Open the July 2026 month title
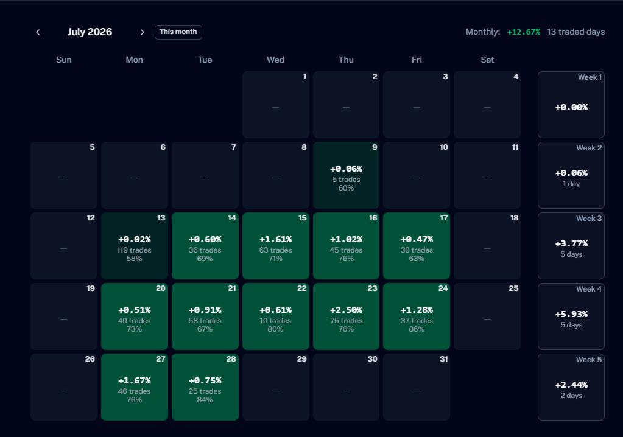This screenshot has height=437, width=623. pos(90,32)
